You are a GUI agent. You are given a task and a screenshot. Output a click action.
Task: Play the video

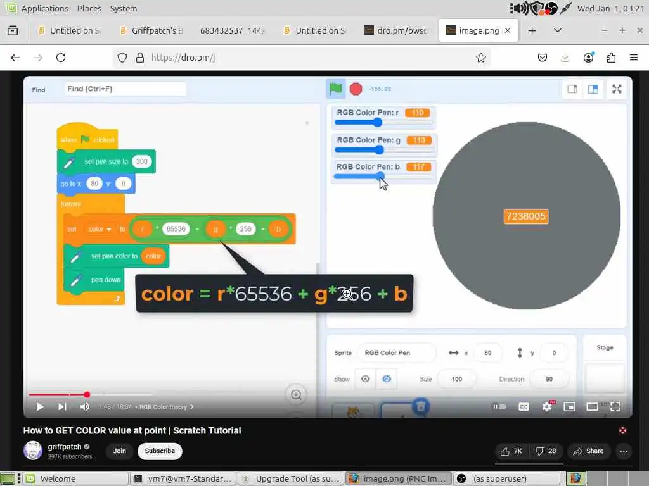tap(40, 407)
